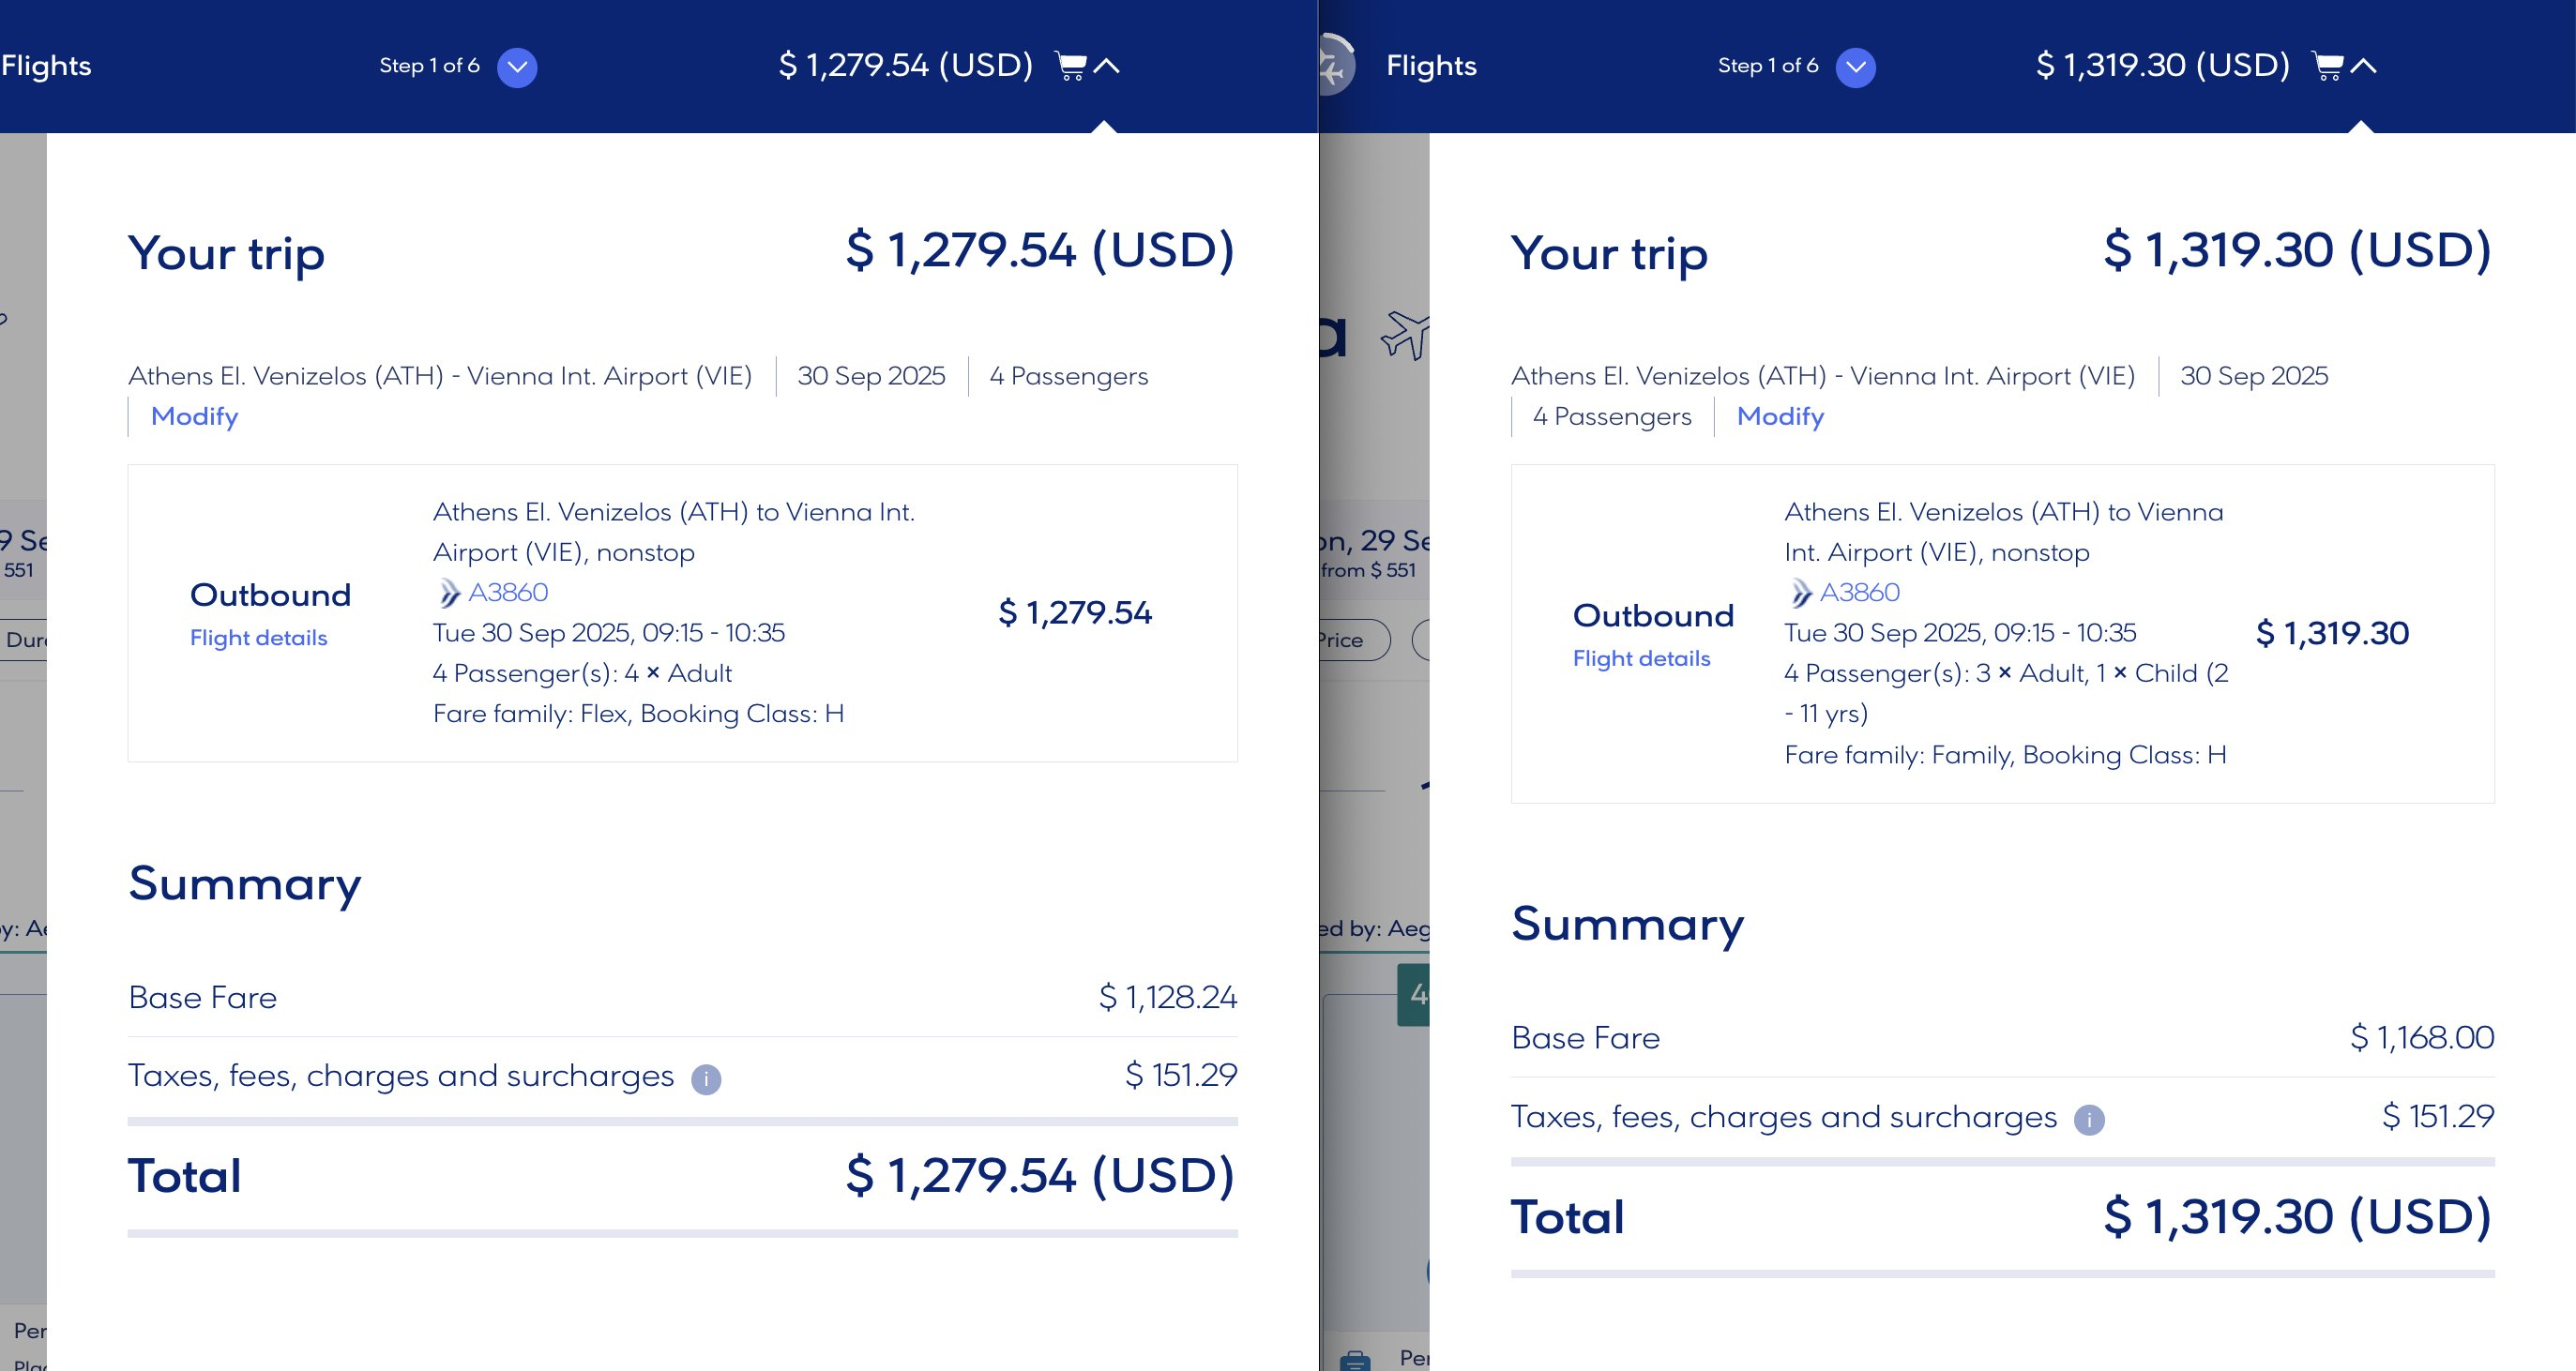Click Modify in the 4 × Adult trip

coord(194,416)
